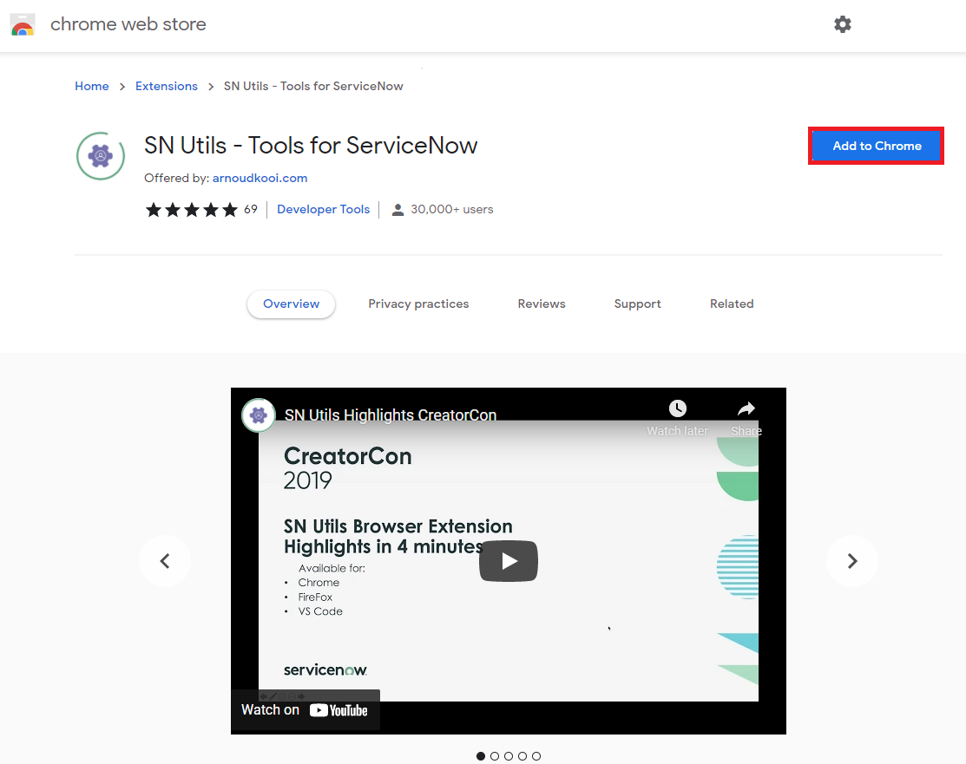Click the Watch later clock icon

click(678, 408)
